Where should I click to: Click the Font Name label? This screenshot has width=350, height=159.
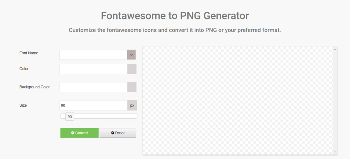[29, 53]
